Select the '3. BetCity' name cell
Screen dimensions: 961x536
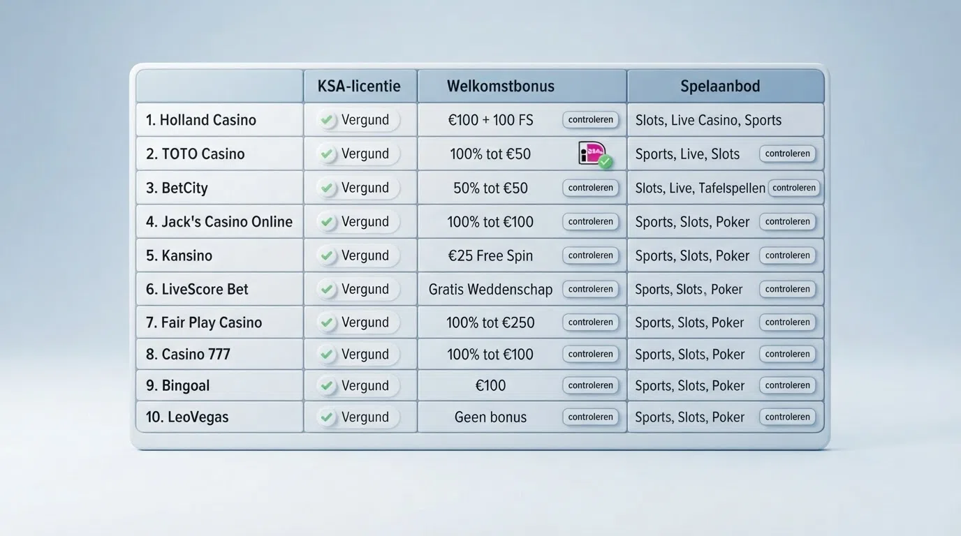pos(219,188)
